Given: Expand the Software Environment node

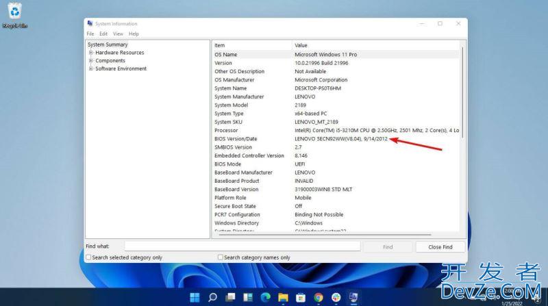Looking at the screenshot, I should point(90,69).
